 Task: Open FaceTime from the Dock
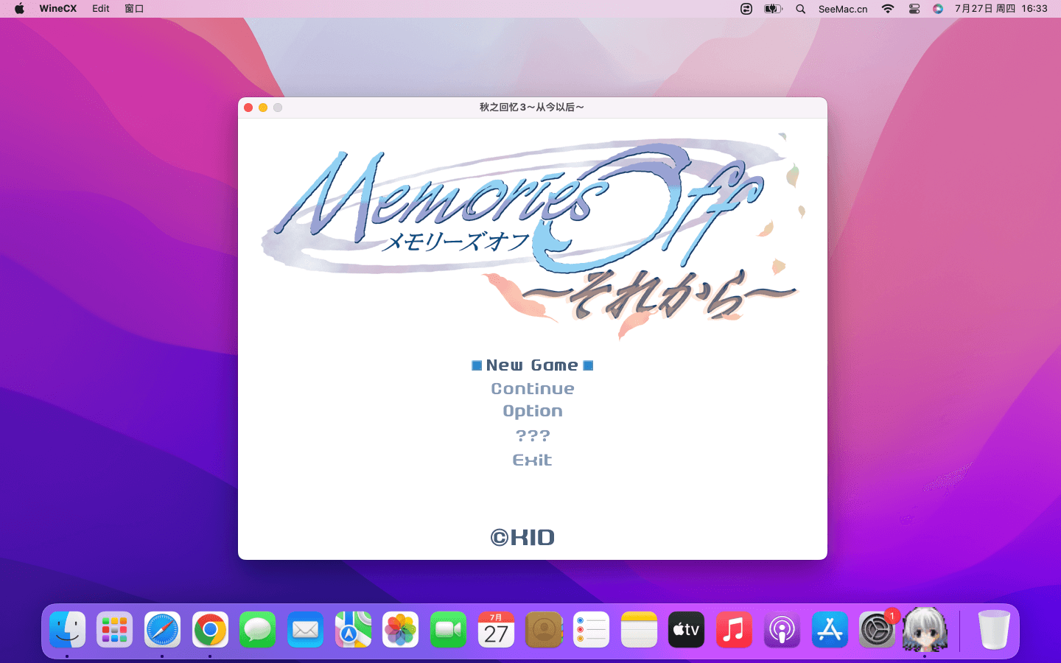[x=448, y=630]
